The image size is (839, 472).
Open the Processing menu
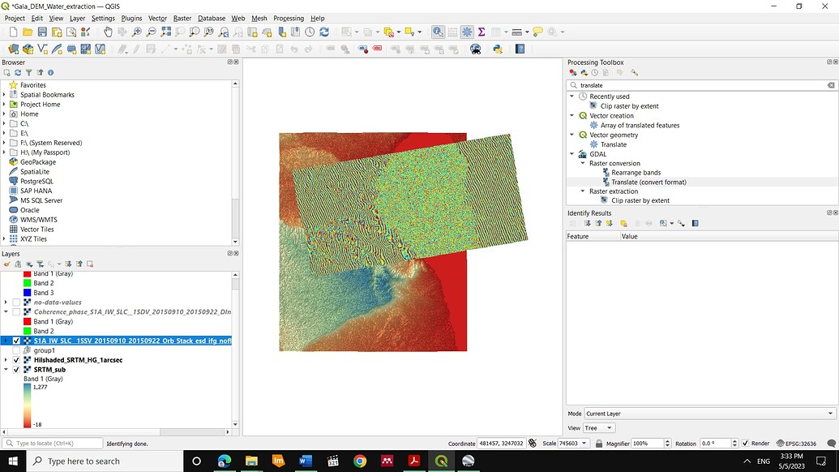click(288, 18)
